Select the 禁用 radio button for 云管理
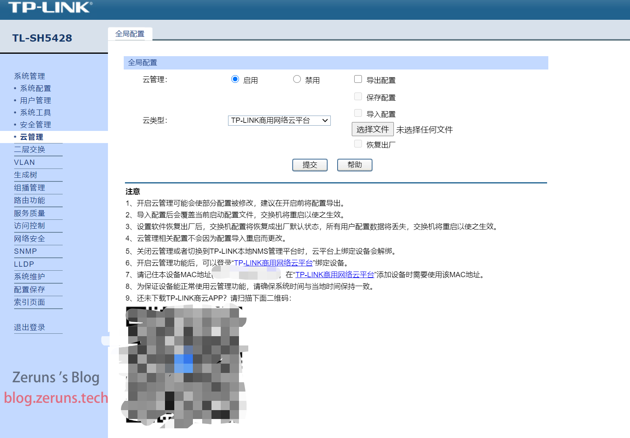The width and height of the screenshot is (630, 438). [297, 79]
